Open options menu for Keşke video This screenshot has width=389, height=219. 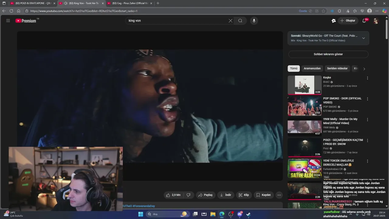[367, 78]
